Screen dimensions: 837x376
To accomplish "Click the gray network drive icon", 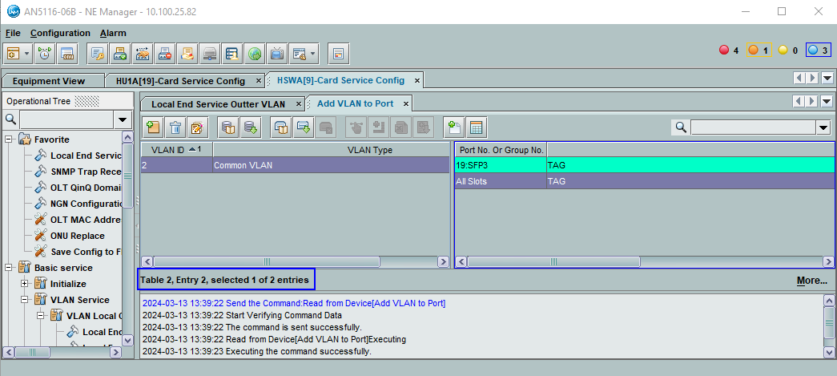I will (x=209, y=54).
